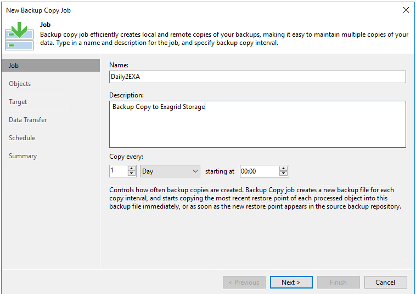
Task: Focus the Name field containing Daily2EXA
Action: coord(257,77)
